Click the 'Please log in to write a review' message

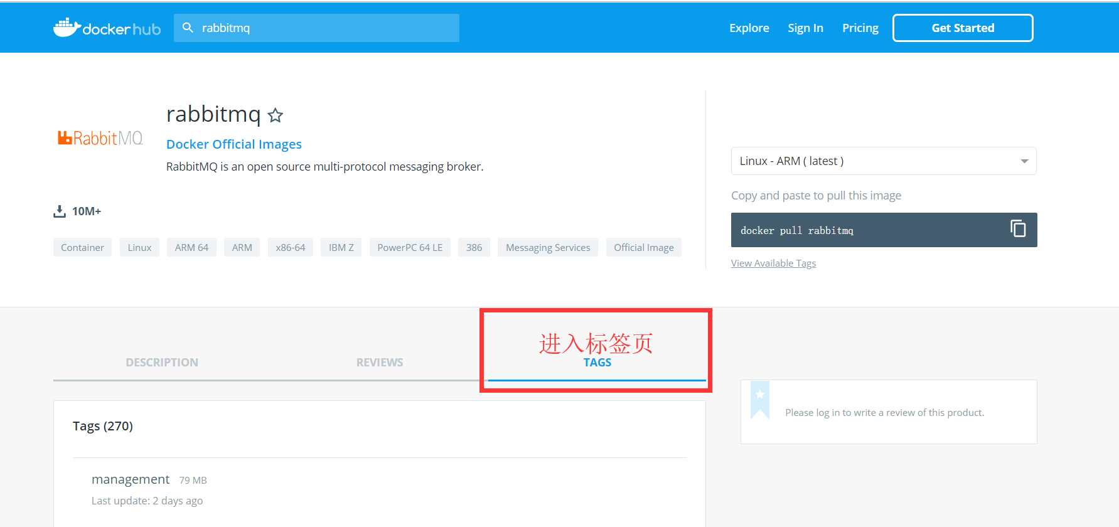click(885, 413)
